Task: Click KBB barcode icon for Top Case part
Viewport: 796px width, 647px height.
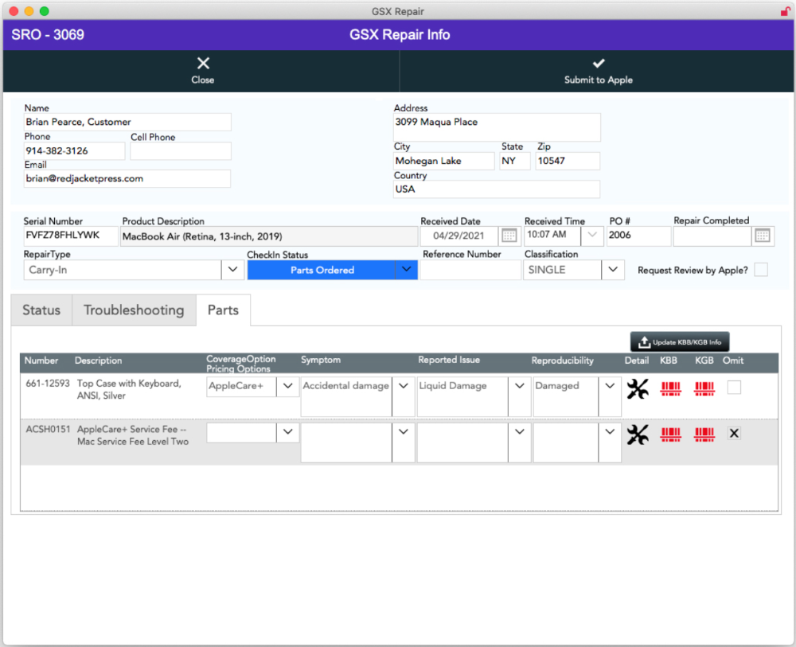Action: [670, 388]
